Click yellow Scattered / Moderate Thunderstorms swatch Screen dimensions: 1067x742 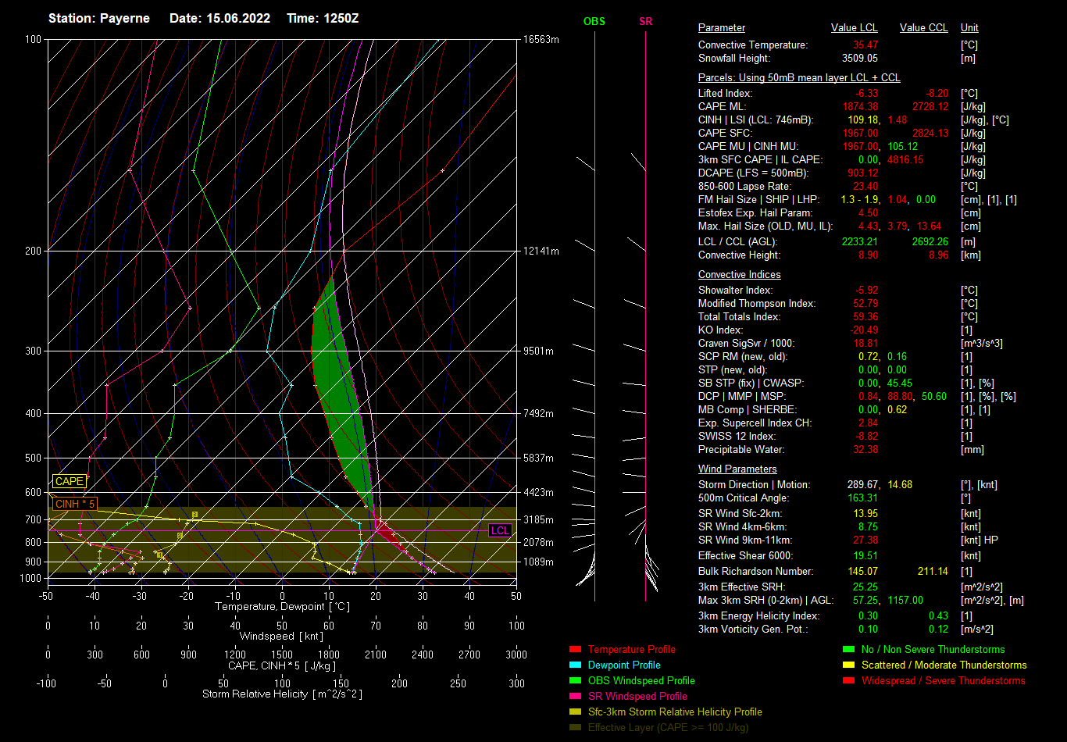point(849,665)
